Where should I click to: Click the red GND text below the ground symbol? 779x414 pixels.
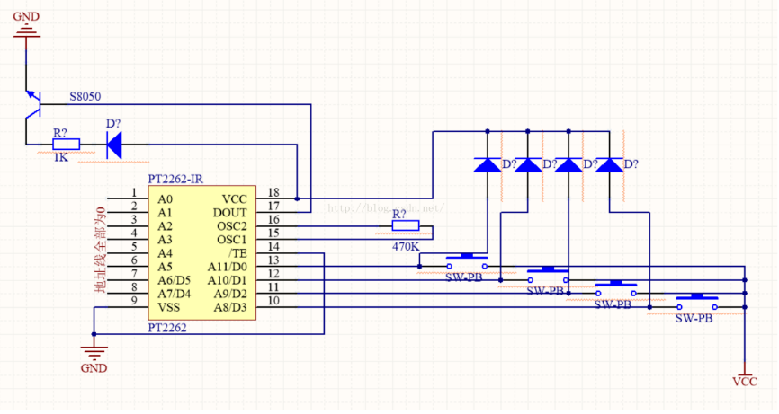tap(94, 368)
